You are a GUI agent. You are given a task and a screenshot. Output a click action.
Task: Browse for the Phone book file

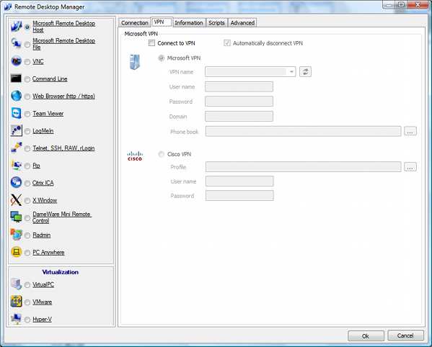pyautogui.click(x=410, y=132)
